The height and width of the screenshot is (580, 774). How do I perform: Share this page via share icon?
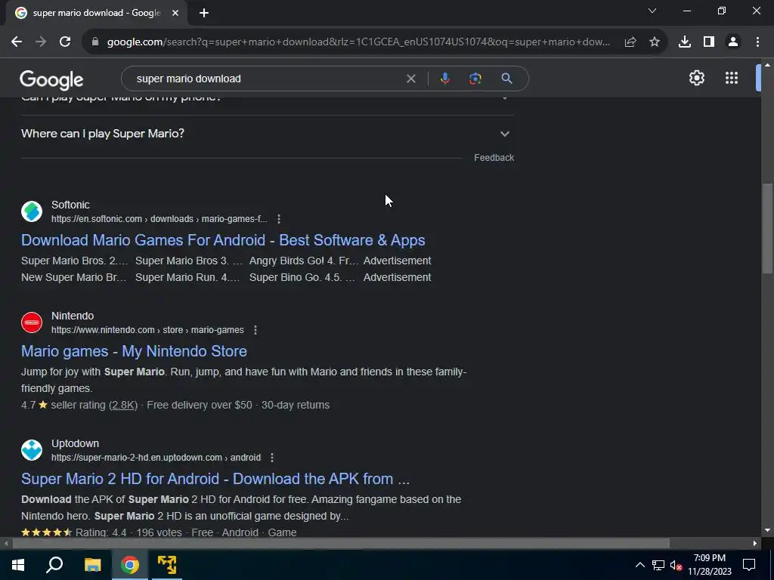630,42
